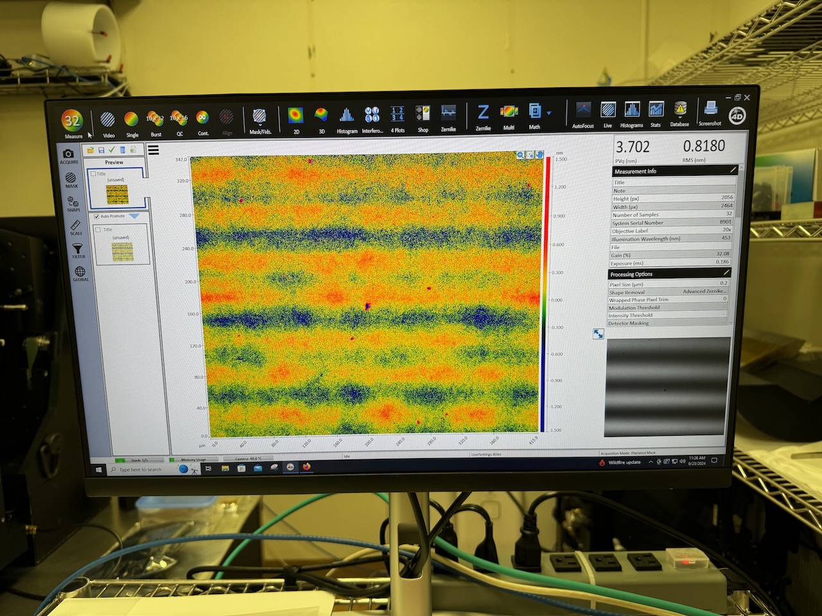Open the Windows Start menu
This screenshot has height=616, width=822.
coord(99,470)
